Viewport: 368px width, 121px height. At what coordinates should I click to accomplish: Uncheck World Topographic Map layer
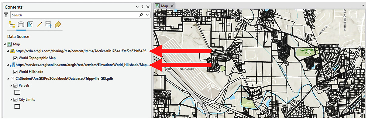pos(15,58)
